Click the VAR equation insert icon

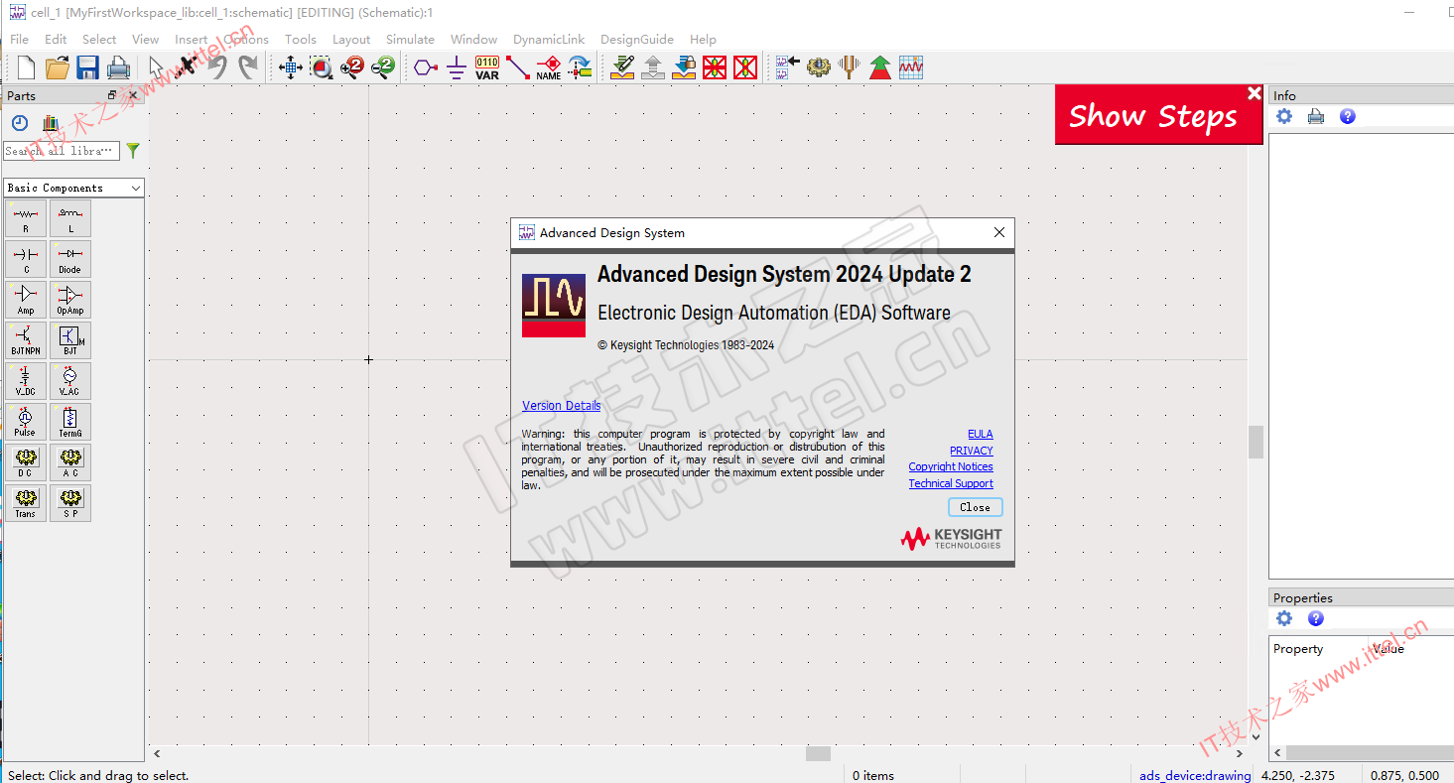point(487,67)
